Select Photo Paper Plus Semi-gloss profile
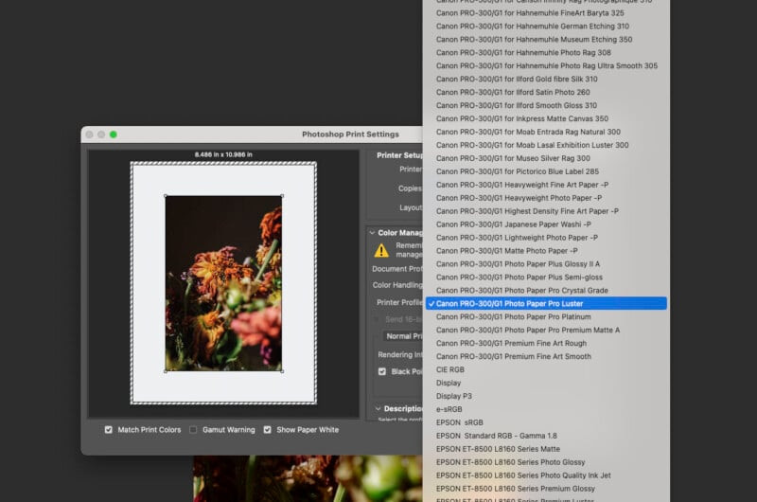 coord(546,278)
